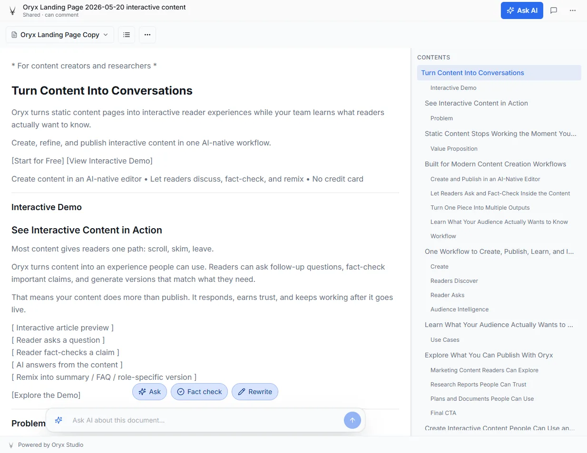Click the [Explore the Demo] text
Image resolution: width=587 pixels, height=453 pixels.
[46, 395]
